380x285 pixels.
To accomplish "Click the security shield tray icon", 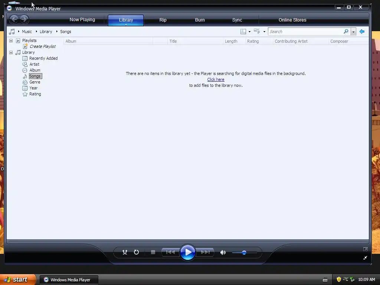I will click(339, 279).
